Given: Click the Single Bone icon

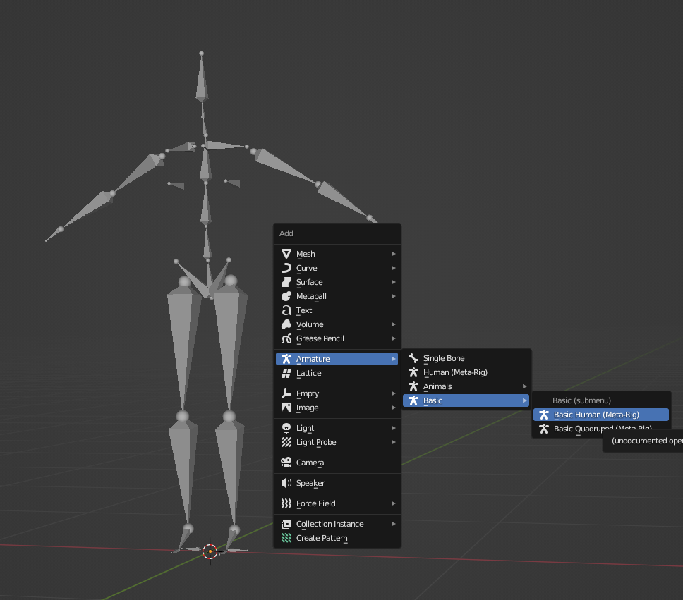Looking at the screenshot, I should 413,358.
